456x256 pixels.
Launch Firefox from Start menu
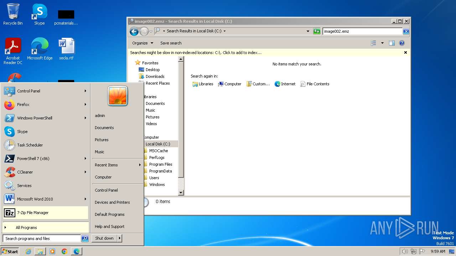coord(45,105)
